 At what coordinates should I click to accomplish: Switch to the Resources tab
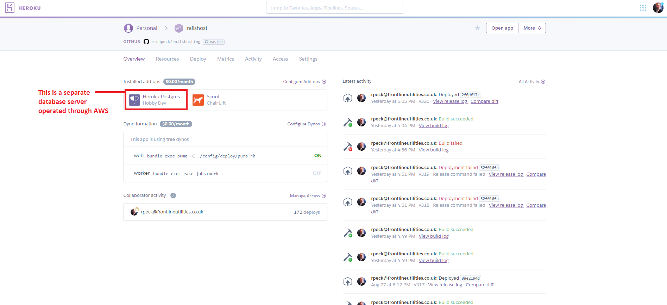(167, 59)
